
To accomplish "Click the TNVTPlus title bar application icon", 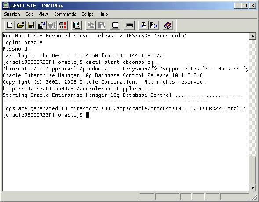I will [x=6, y=6].
